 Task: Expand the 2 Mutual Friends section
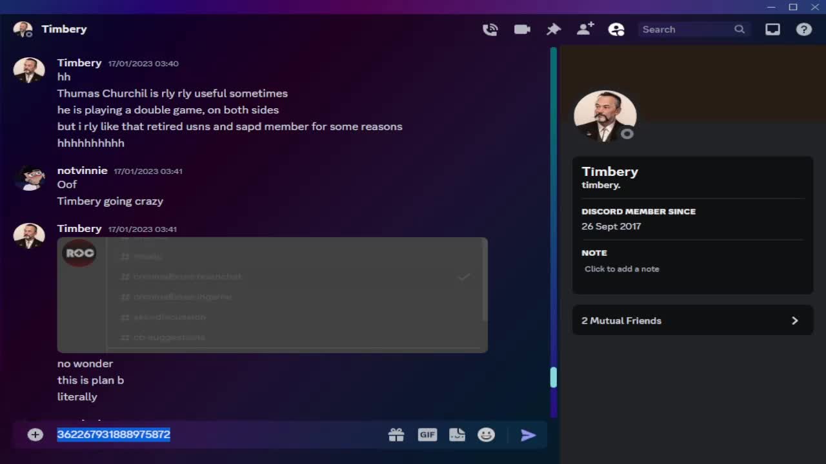click(692, 320)
